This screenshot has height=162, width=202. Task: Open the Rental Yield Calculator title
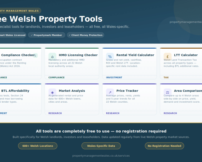click(x=135, y=55)
